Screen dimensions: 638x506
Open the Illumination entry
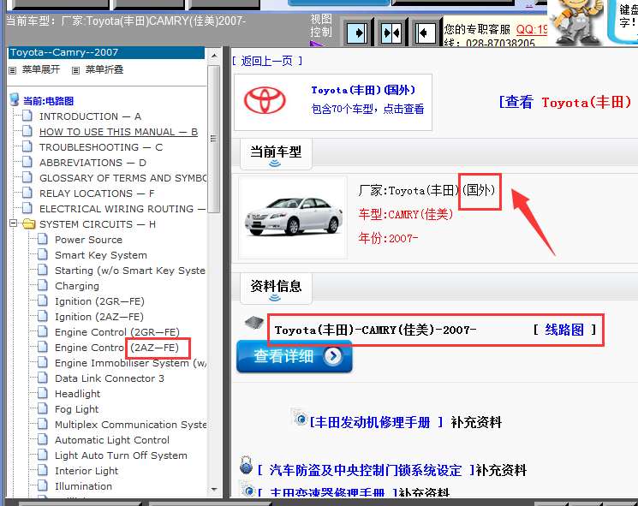click(x=83, y=486)
